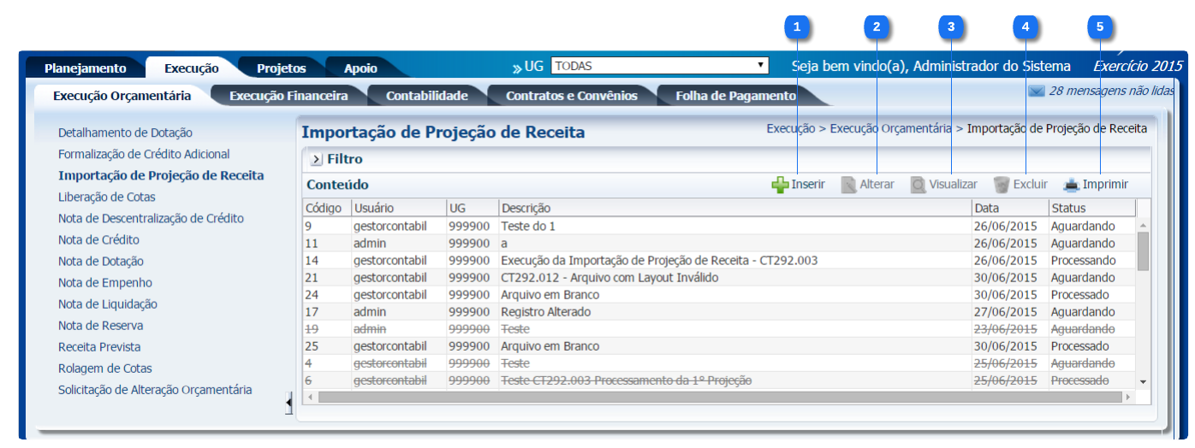
Task: Click the green plus Inserir icon
Action: [780, 185]
